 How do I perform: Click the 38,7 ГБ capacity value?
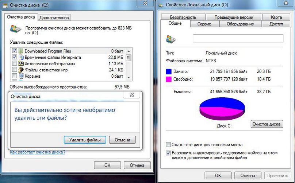click(264, 92)
